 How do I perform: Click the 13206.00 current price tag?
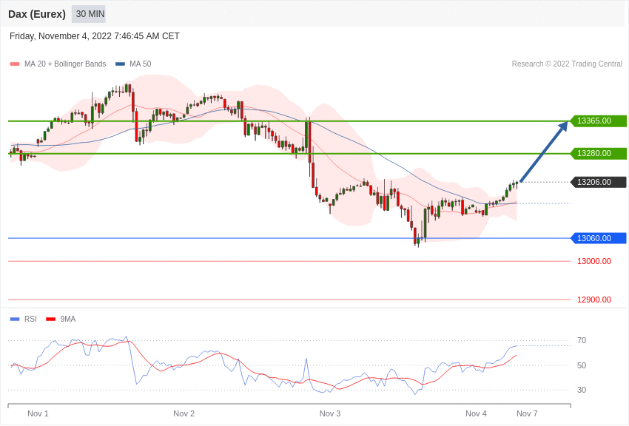click(x=598, y=182)
